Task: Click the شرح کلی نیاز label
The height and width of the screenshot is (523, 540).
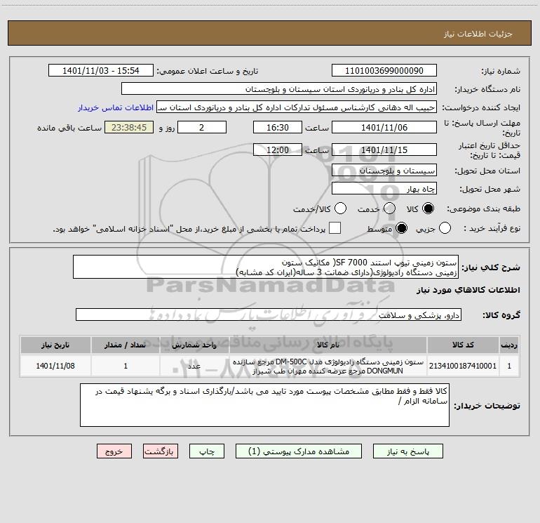Action: click(490, 267)
